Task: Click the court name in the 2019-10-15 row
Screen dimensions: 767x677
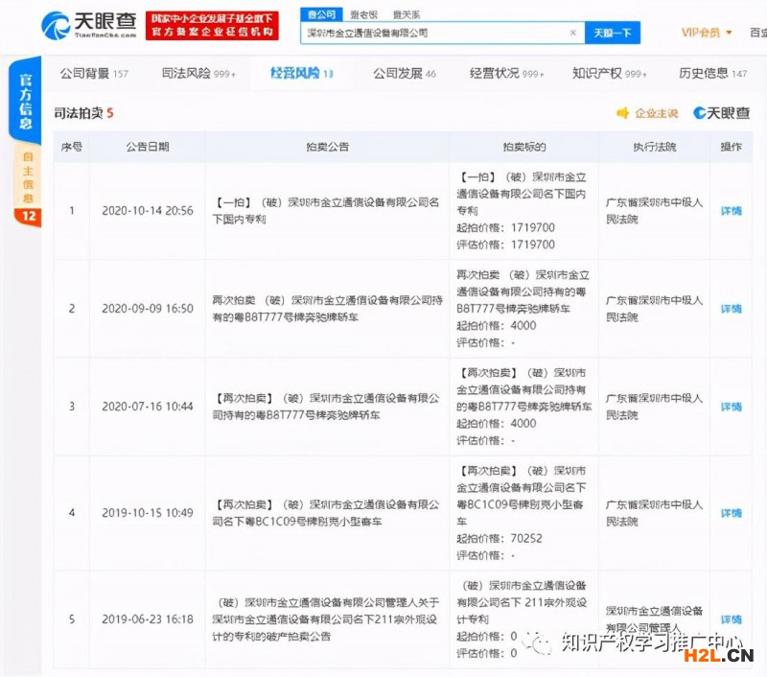Action: [655, 513]
